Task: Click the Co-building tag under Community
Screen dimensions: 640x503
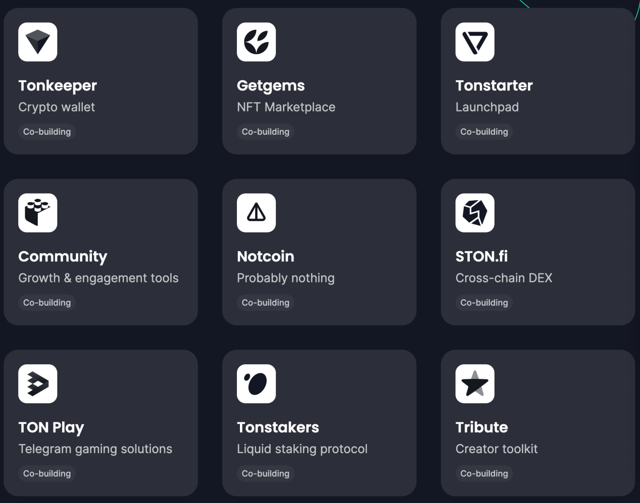Action: point(47,303)
